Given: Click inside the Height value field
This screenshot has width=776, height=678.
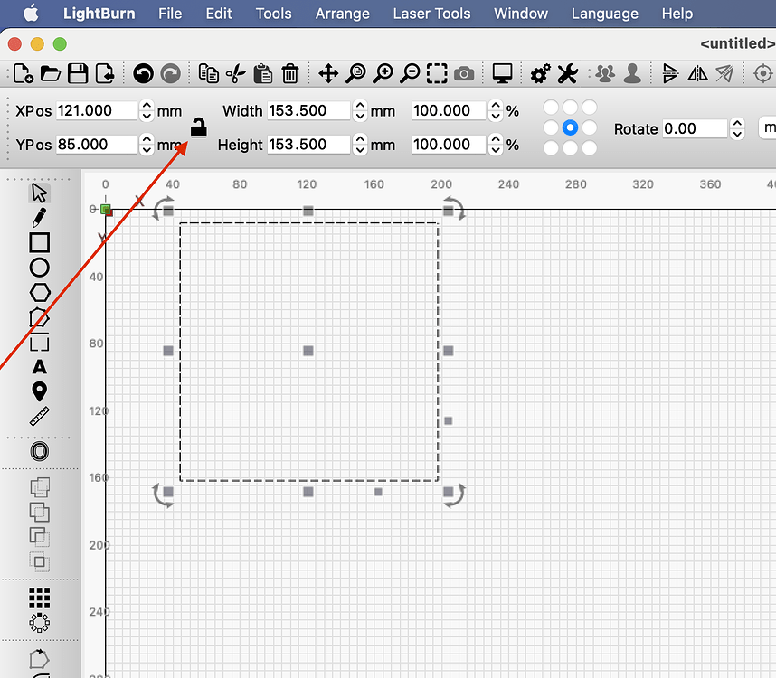Looking at the screenshot, I should [x=308, y=144].
